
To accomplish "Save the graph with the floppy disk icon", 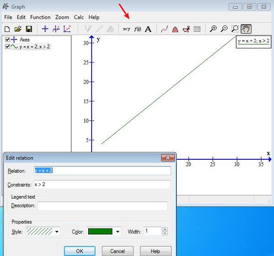I will (x=29, y=29).
